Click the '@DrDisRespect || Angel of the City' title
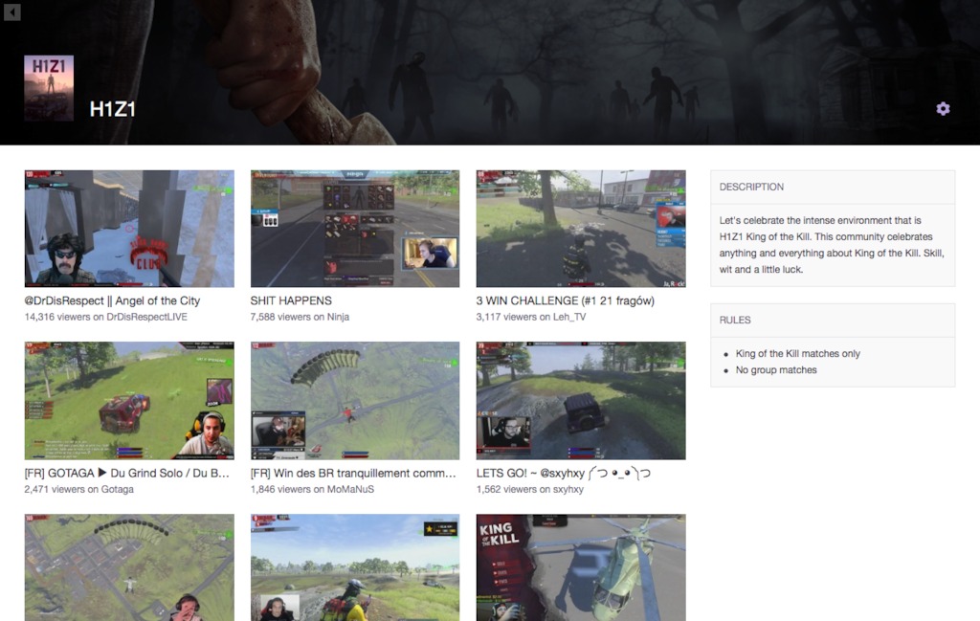 pyautogui.click(x=112, y=300)
